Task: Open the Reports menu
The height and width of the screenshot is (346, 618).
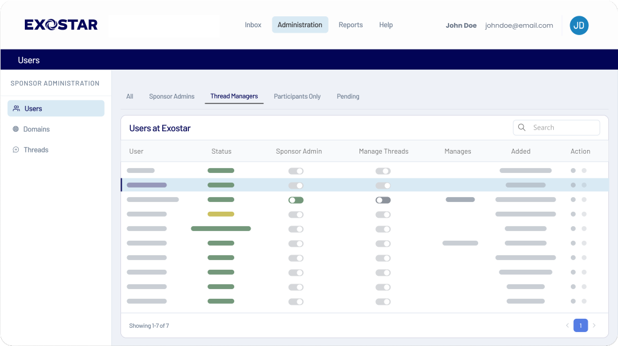Action: [351, 25]
